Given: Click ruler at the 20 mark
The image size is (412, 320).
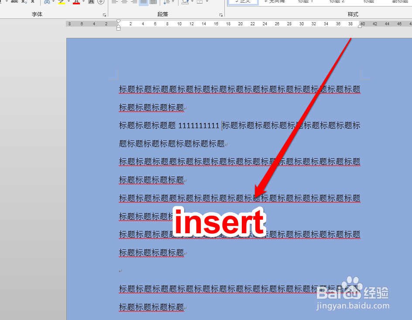Looking at the screenshot, I should pos(240,24).
